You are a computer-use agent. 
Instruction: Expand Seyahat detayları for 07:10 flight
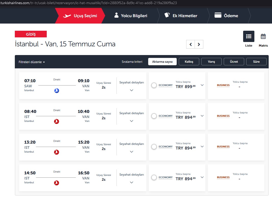pos(132,90)
